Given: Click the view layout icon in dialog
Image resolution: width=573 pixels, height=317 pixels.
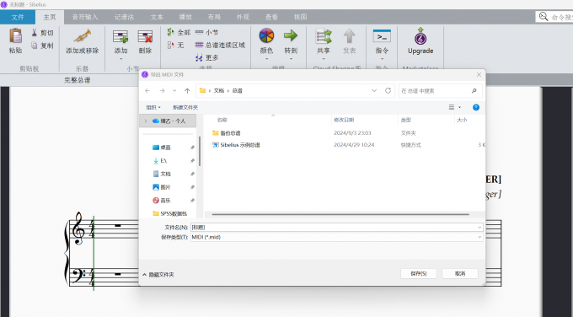Looking at the screenshot, I should (x=452, y=107).
